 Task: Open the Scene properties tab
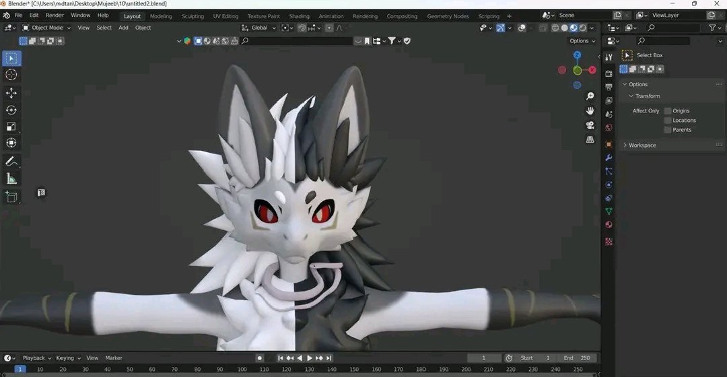pos(609,114)
